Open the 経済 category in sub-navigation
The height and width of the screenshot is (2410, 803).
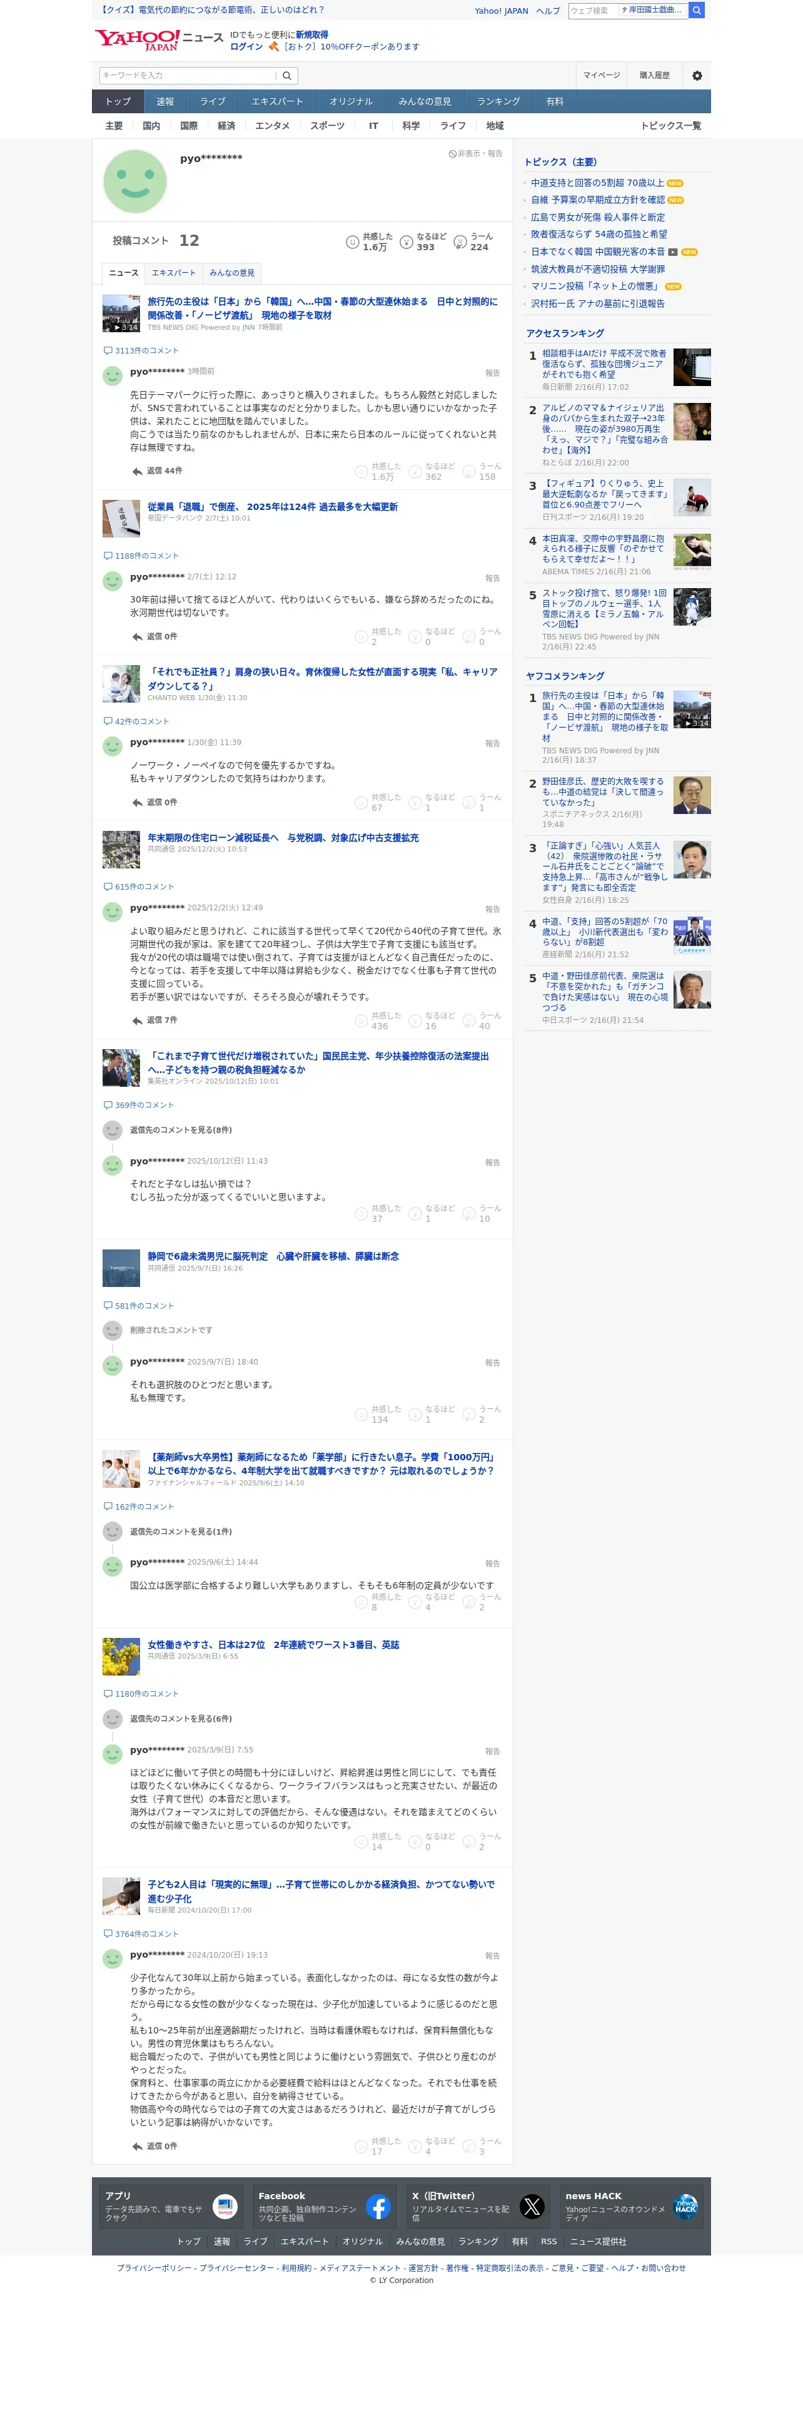[226, 126]
